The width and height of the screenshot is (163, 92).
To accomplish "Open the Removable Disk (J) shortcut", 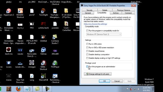I will [32, 51].
